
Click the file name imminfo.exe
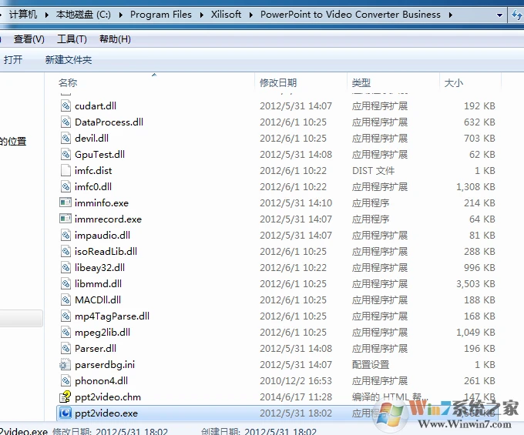102,203
